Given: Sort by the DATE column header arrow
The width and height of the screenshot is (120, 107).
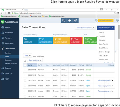Looking at the screenshot, I should [33, 65].
